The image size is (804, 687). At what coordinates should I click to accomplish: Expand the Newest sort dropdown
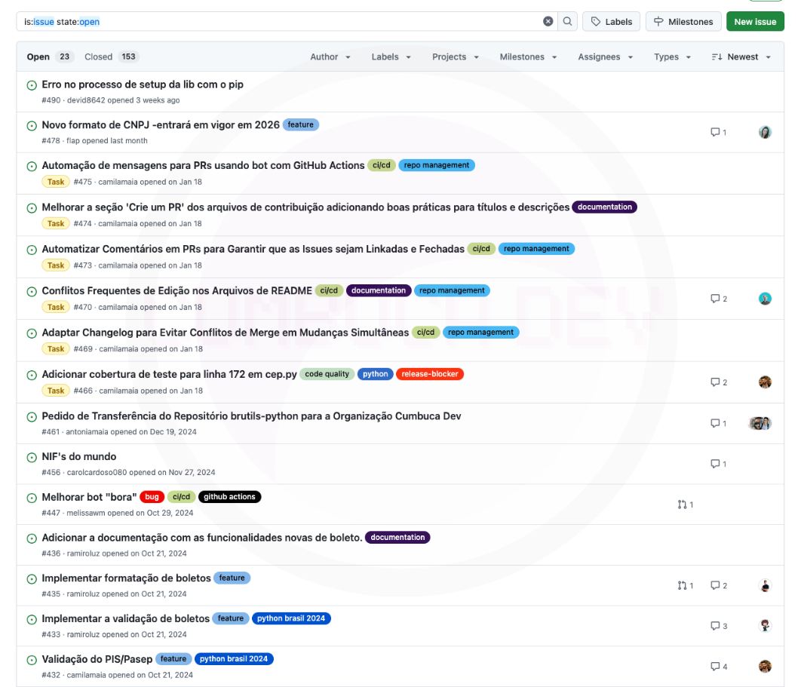[741, 57]
